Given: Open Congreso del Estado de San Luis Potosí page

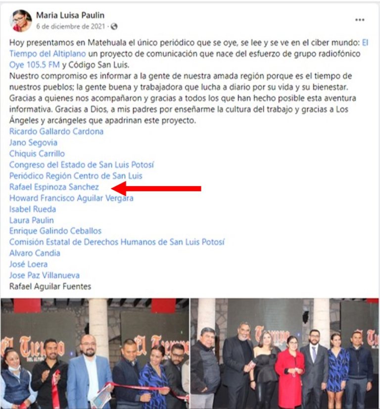Looking at the screenshot, I should [82, 165].
